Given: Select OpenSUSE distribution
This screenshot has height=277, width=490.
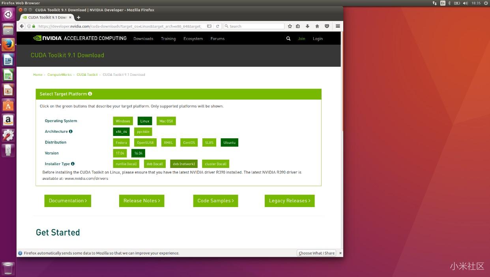Looking at the screenshot, I should pos(146,143).
